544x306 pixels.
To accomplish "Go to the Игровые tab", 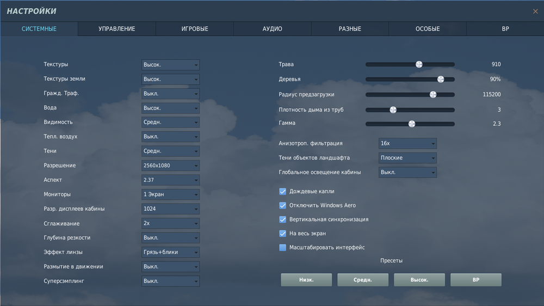I will pos(195,29).
